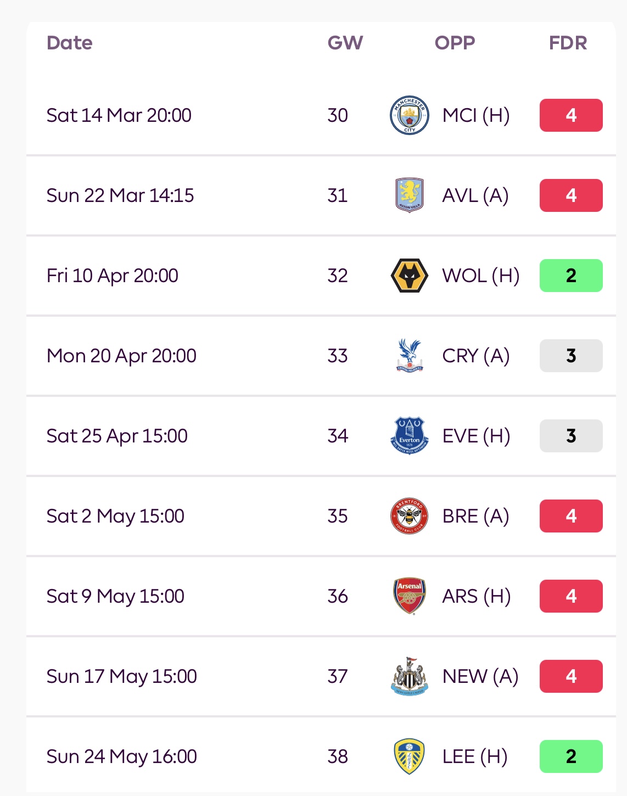The image size is (627, 796).
Task: Click the Manchester City club crest
Action: click(x=409, y=115)
